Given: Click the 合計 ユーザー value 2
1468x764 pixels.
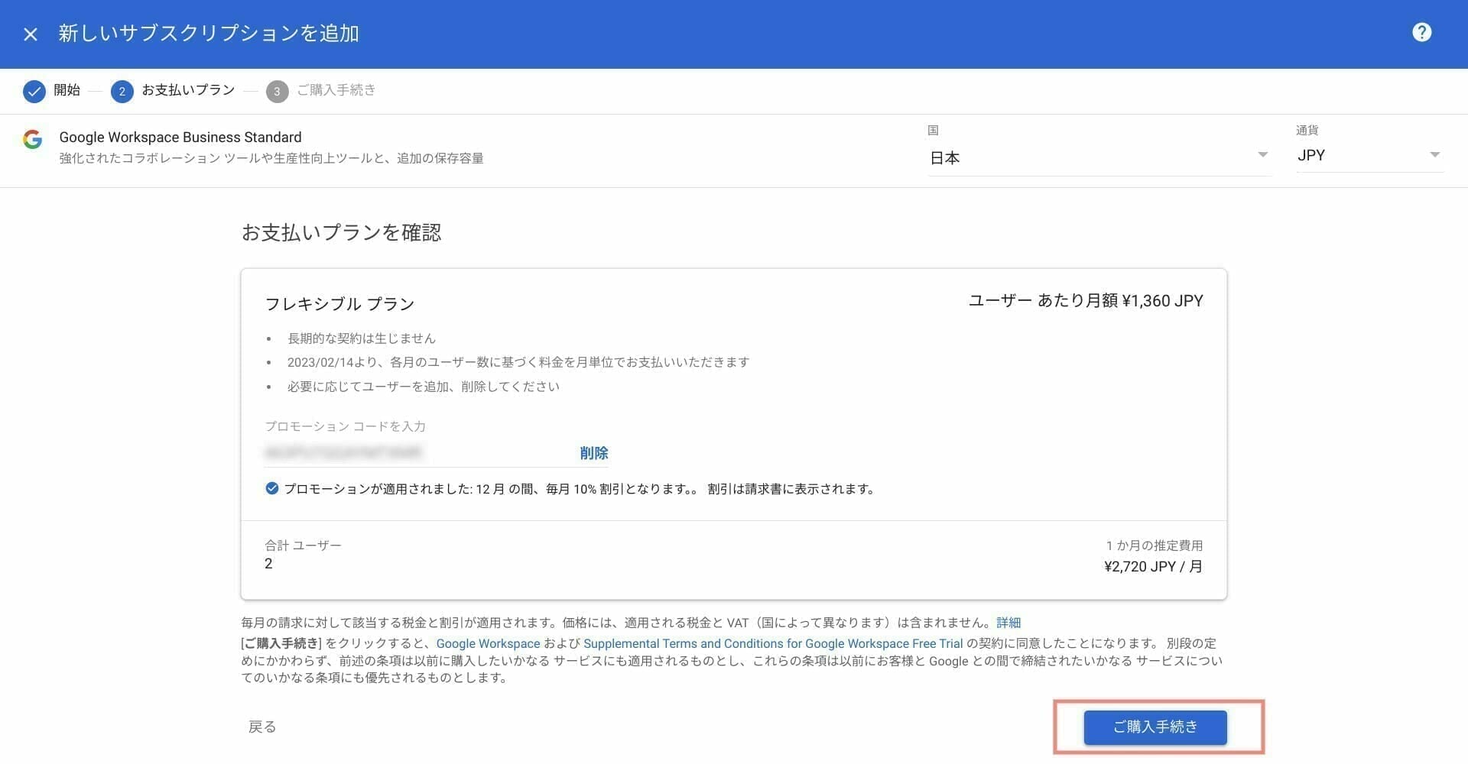Looking at the screenshot, I should 268,564.
